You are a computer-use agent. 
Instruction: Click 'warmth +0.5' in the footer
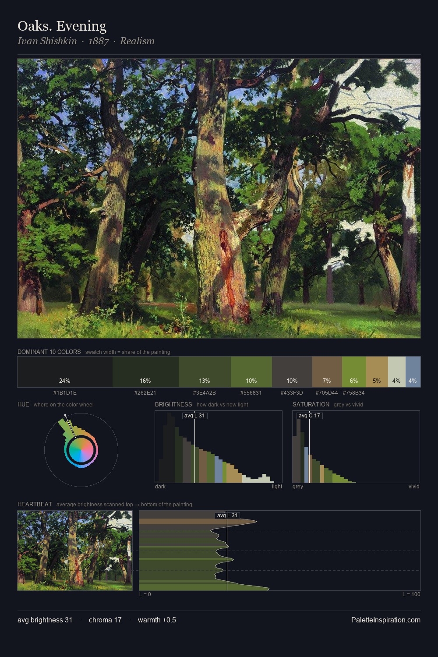coord(157,620)
